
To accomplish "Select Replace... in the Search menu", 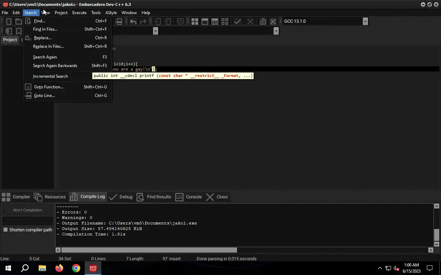I will (x=68, y=38).
